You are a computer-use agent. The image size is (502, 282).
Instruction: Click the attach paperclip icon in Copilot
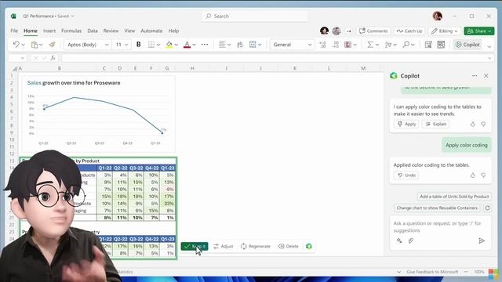(x=411, y=240)
